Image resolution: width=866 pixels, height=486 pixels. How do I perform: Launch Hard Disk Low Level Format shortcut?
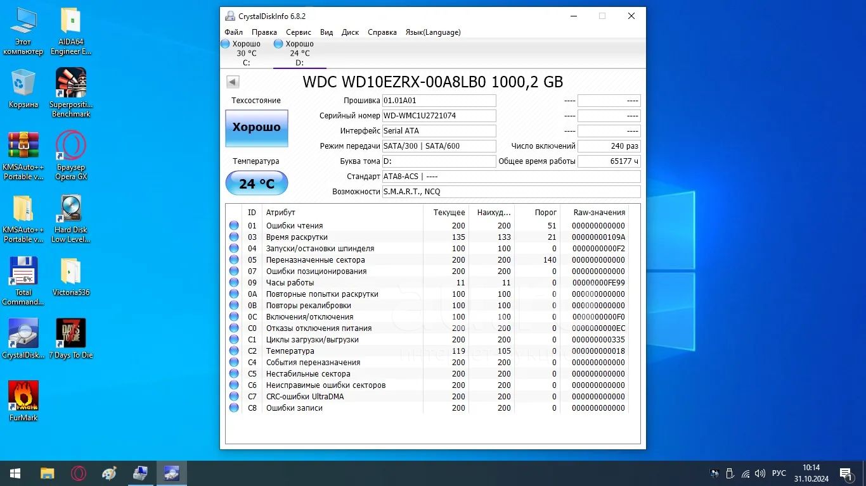71,218
